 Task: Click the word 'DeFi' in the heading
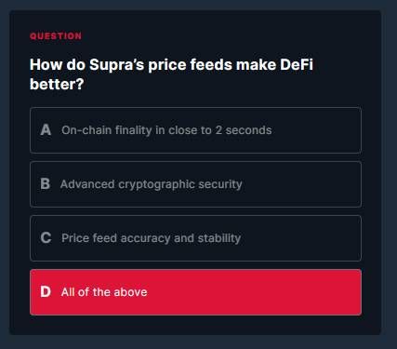(x=297, y=65)
